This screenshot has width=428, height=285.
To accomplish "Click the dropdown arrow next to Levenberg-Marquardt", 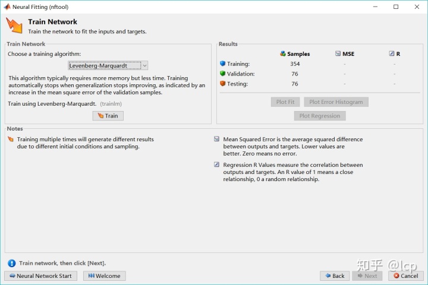I will point(144,65).
